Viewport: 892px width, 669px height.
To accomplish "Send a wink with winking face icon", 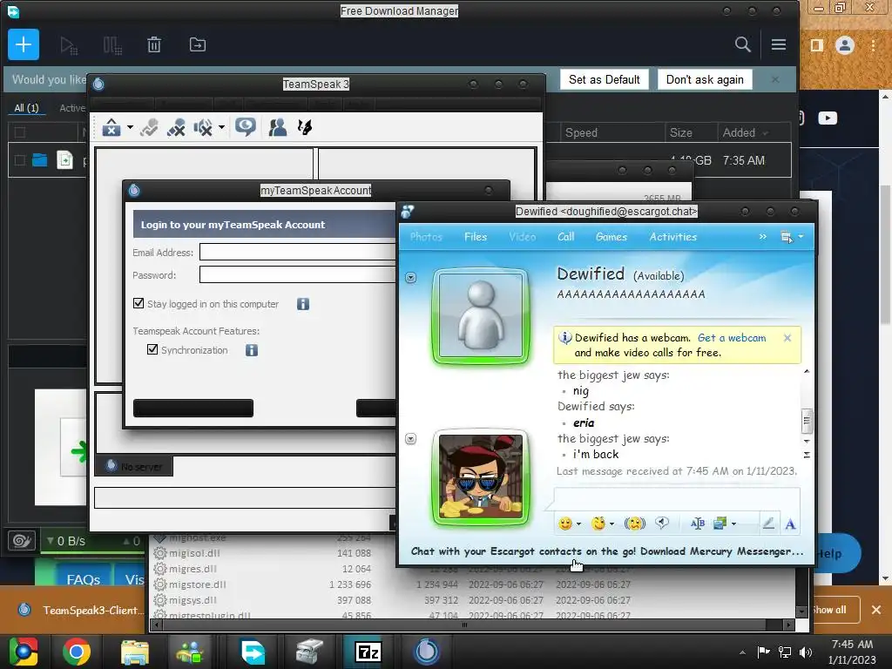I will click(x=598, y=524).
